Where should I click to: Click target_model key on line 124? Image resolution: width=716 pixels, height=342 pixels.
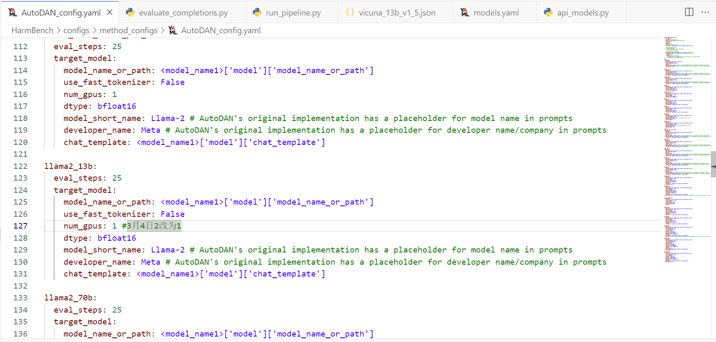click(x=83, y=190)
